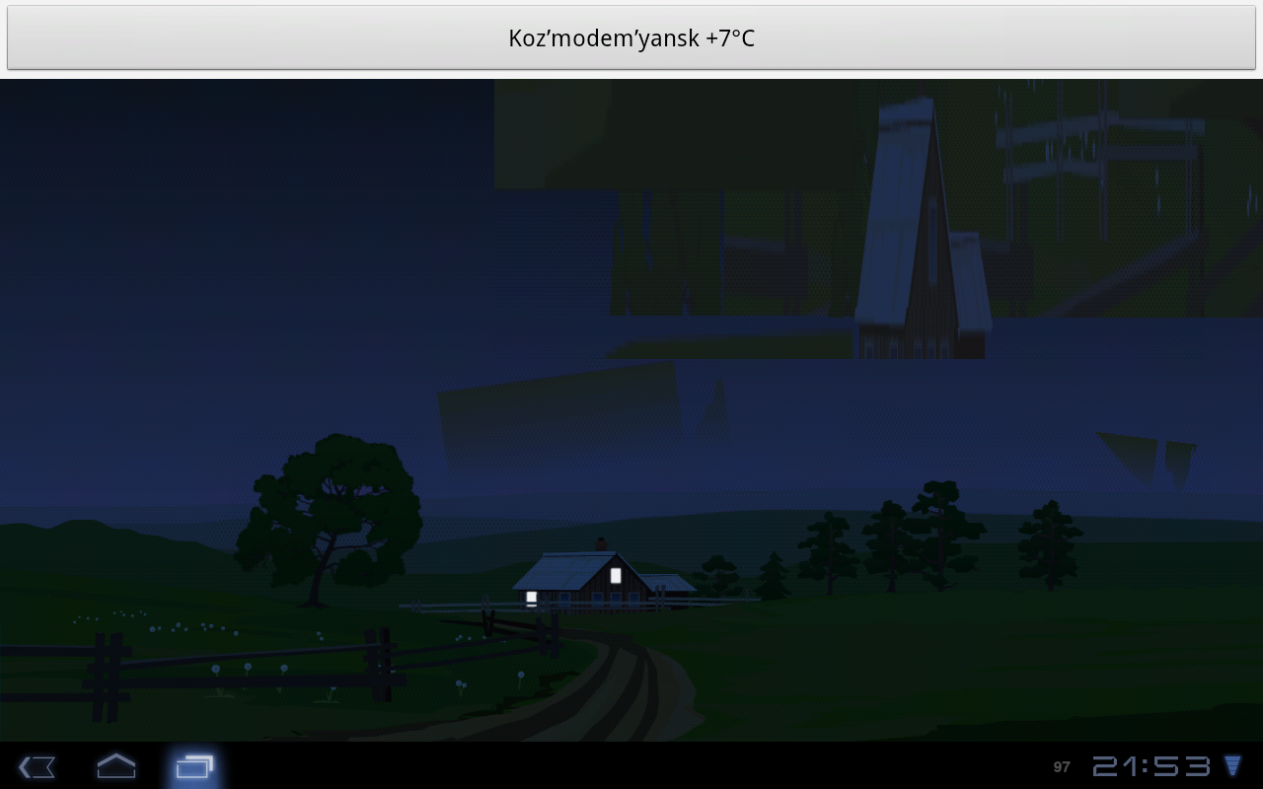The width and height of the screenshot is (1263, 789).
Task: Tap the Koz'modem'yansk +7°C weather button
Action: (631, 38)
